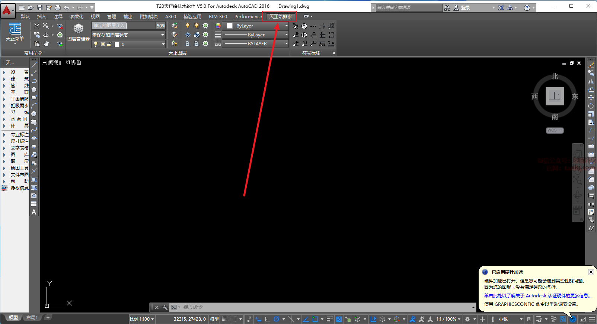
Task: Select the Table tool icon
Action: coord(34,204)
